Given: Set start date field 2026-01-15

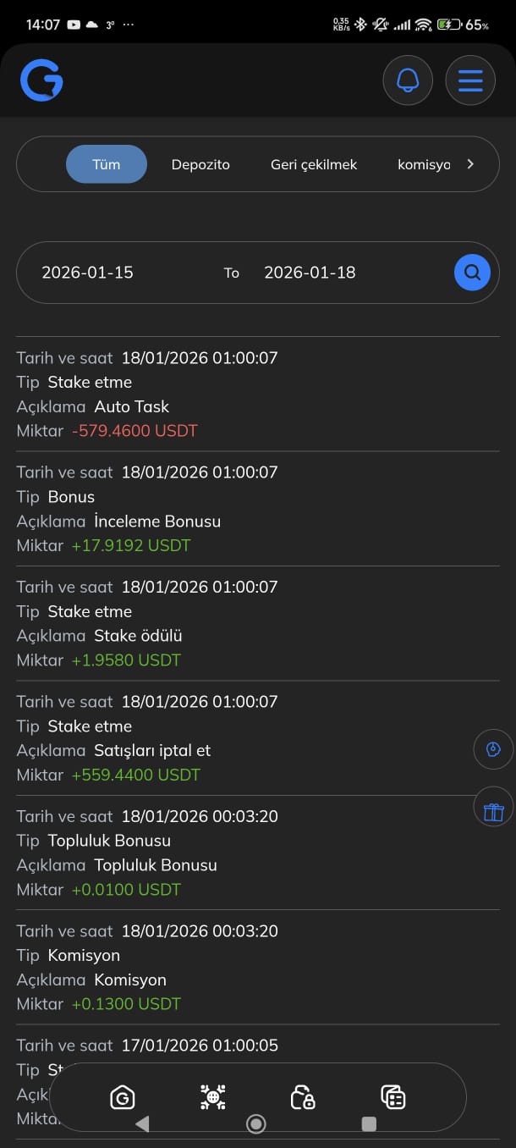Looking at the screenshot, I should point(88,273).
